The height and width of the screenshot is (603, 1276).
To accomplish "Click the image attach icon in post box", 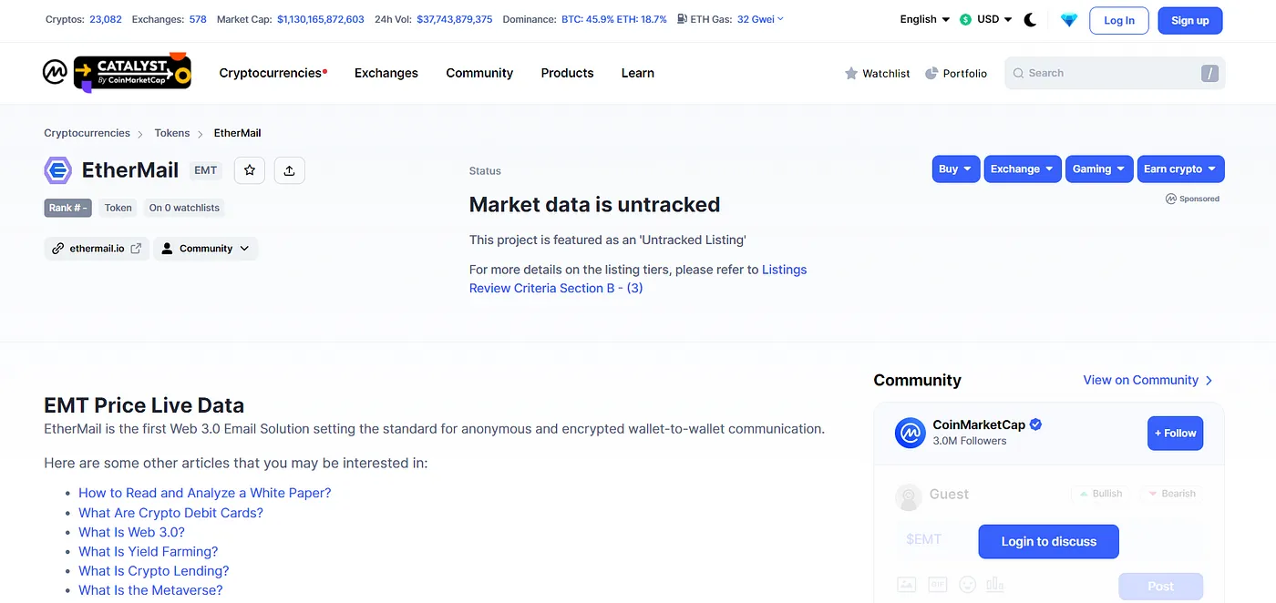I will click(906, 584).
